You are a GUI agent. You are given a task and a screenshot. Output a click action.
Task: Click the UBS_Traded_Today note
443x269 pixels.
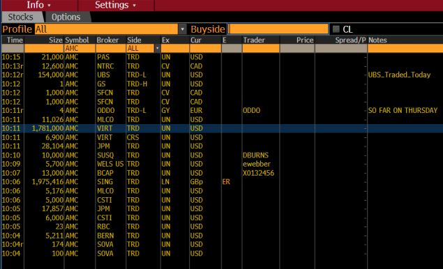[399, 75]
